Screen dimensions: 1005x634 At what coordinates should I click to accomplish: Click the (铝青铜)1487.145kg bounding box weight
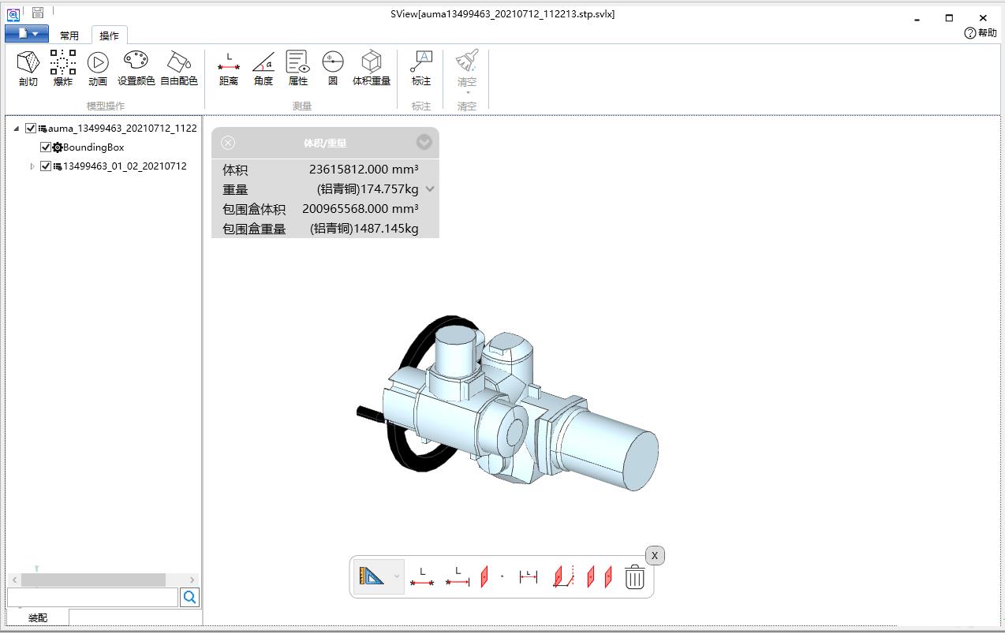[364, 229]
